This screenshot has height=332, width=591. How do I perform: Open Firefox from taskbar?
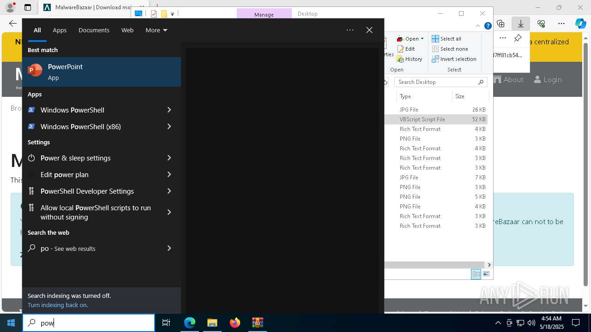235,323
